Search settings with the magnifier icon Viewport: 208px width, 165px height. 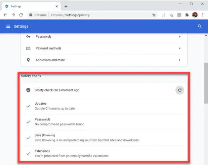click(200, 26)
